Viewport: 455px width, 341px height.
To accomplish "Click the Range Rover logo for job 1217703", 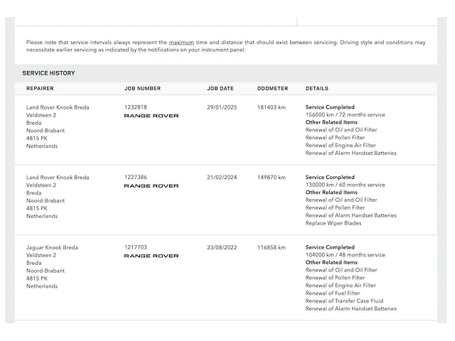I will pos(151,256).
